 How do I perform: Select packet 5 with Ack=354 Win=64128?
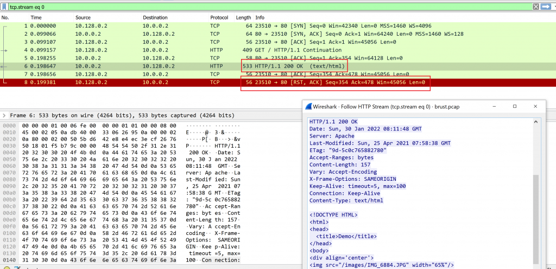pyautogui.click(x=278, y=58)
